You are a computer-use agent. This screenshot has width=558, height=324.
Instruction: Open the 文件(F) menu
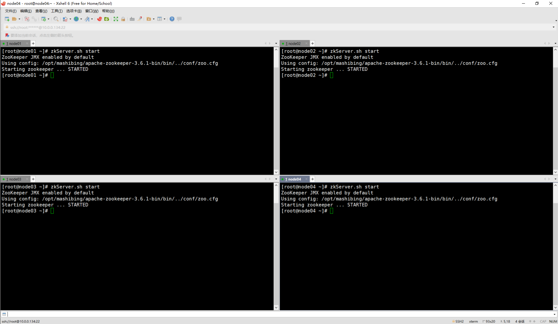coord(11,11)
